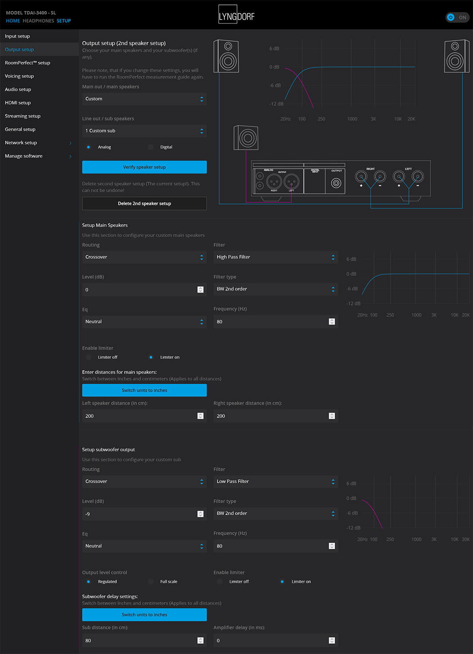Click main speakers Level (dB) stepper arrows
The width and height of the screenshot is (473, 654).
[200, 290]
